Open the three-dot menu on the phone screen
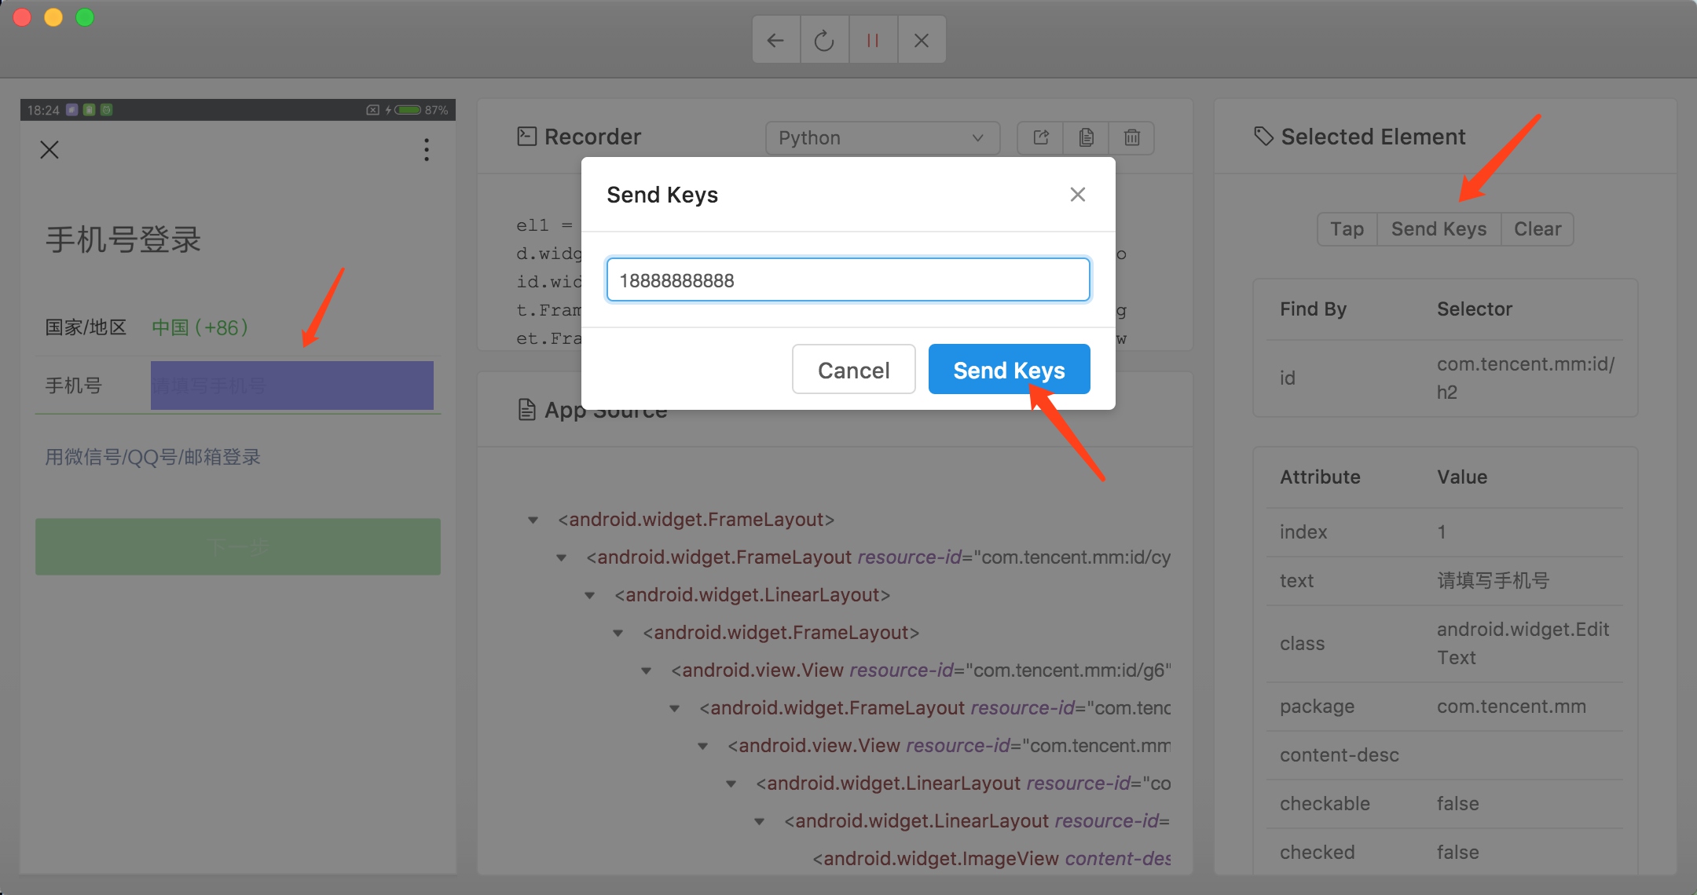This screenshot has height=895, width=1697. [427, 149]
